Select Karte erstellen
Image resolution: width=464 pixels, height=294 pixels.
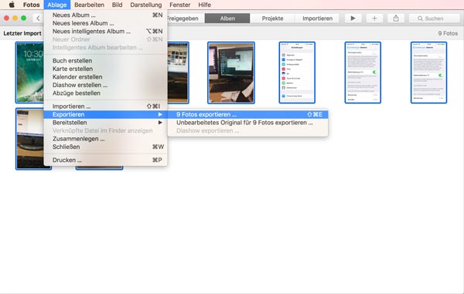click(x=105, y=69)
